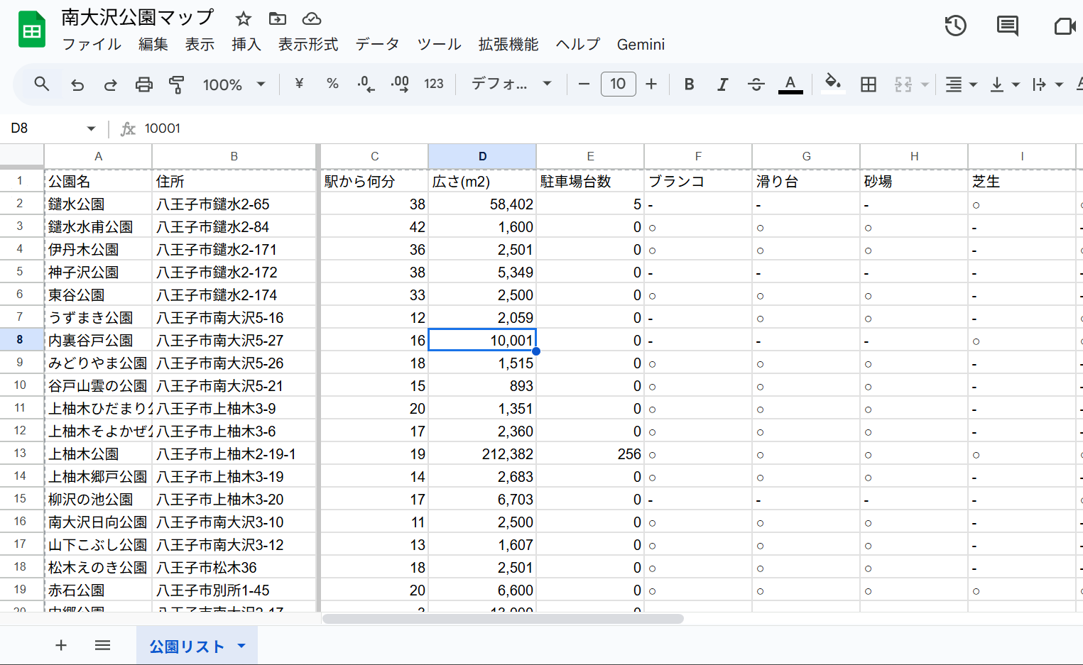Open the 100% zoom dropdown
Viewport: 1083px width, 665px height.
[234, 84]
